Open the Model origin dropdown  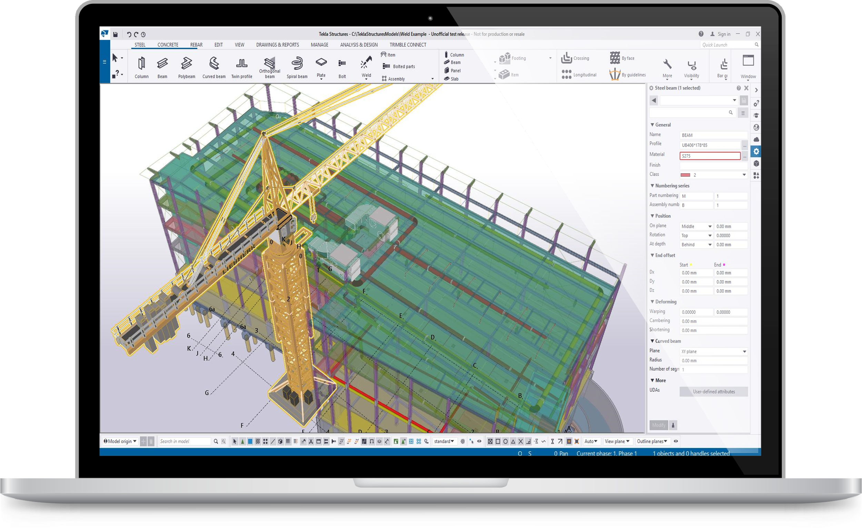click(120, 441)
